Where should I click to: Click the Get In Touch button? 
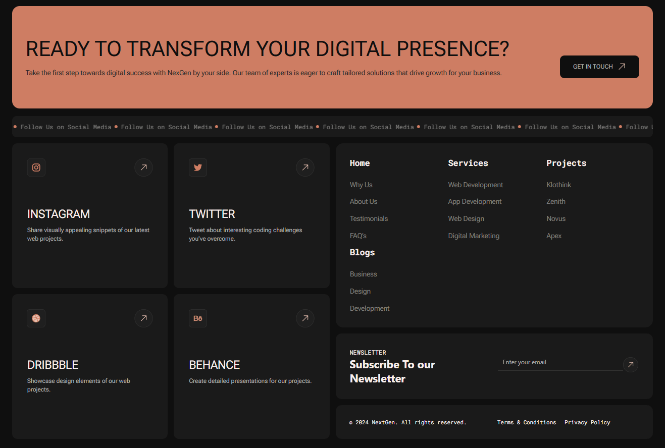(x=599, y=67)
